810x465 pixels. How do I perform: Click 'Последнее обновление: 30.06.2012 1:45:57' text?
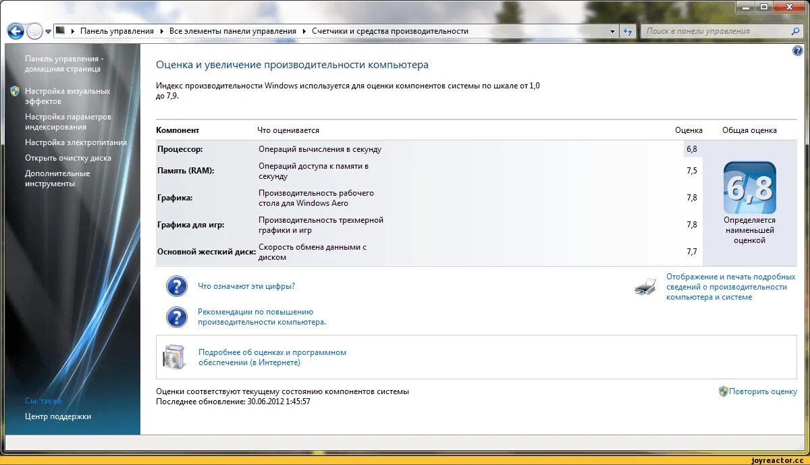[233, 402]
